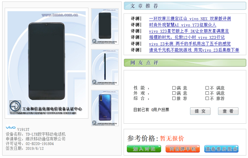Click the vivo brand logo
This screenshot has height=158, width=248.
pos(11,127)
